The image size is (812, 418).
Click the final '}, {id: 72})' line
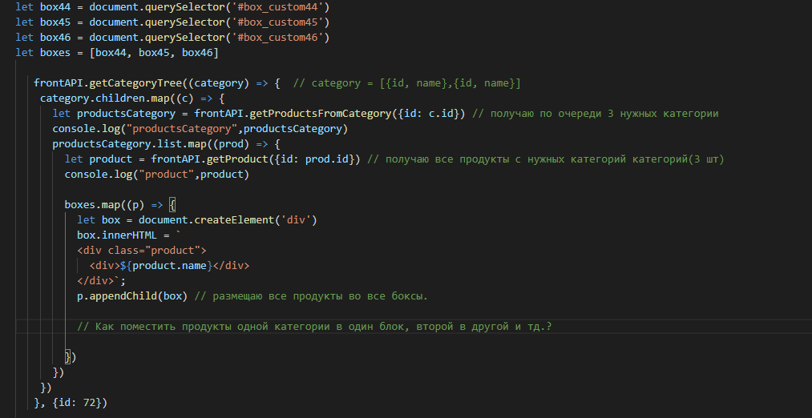pos(71,403)
